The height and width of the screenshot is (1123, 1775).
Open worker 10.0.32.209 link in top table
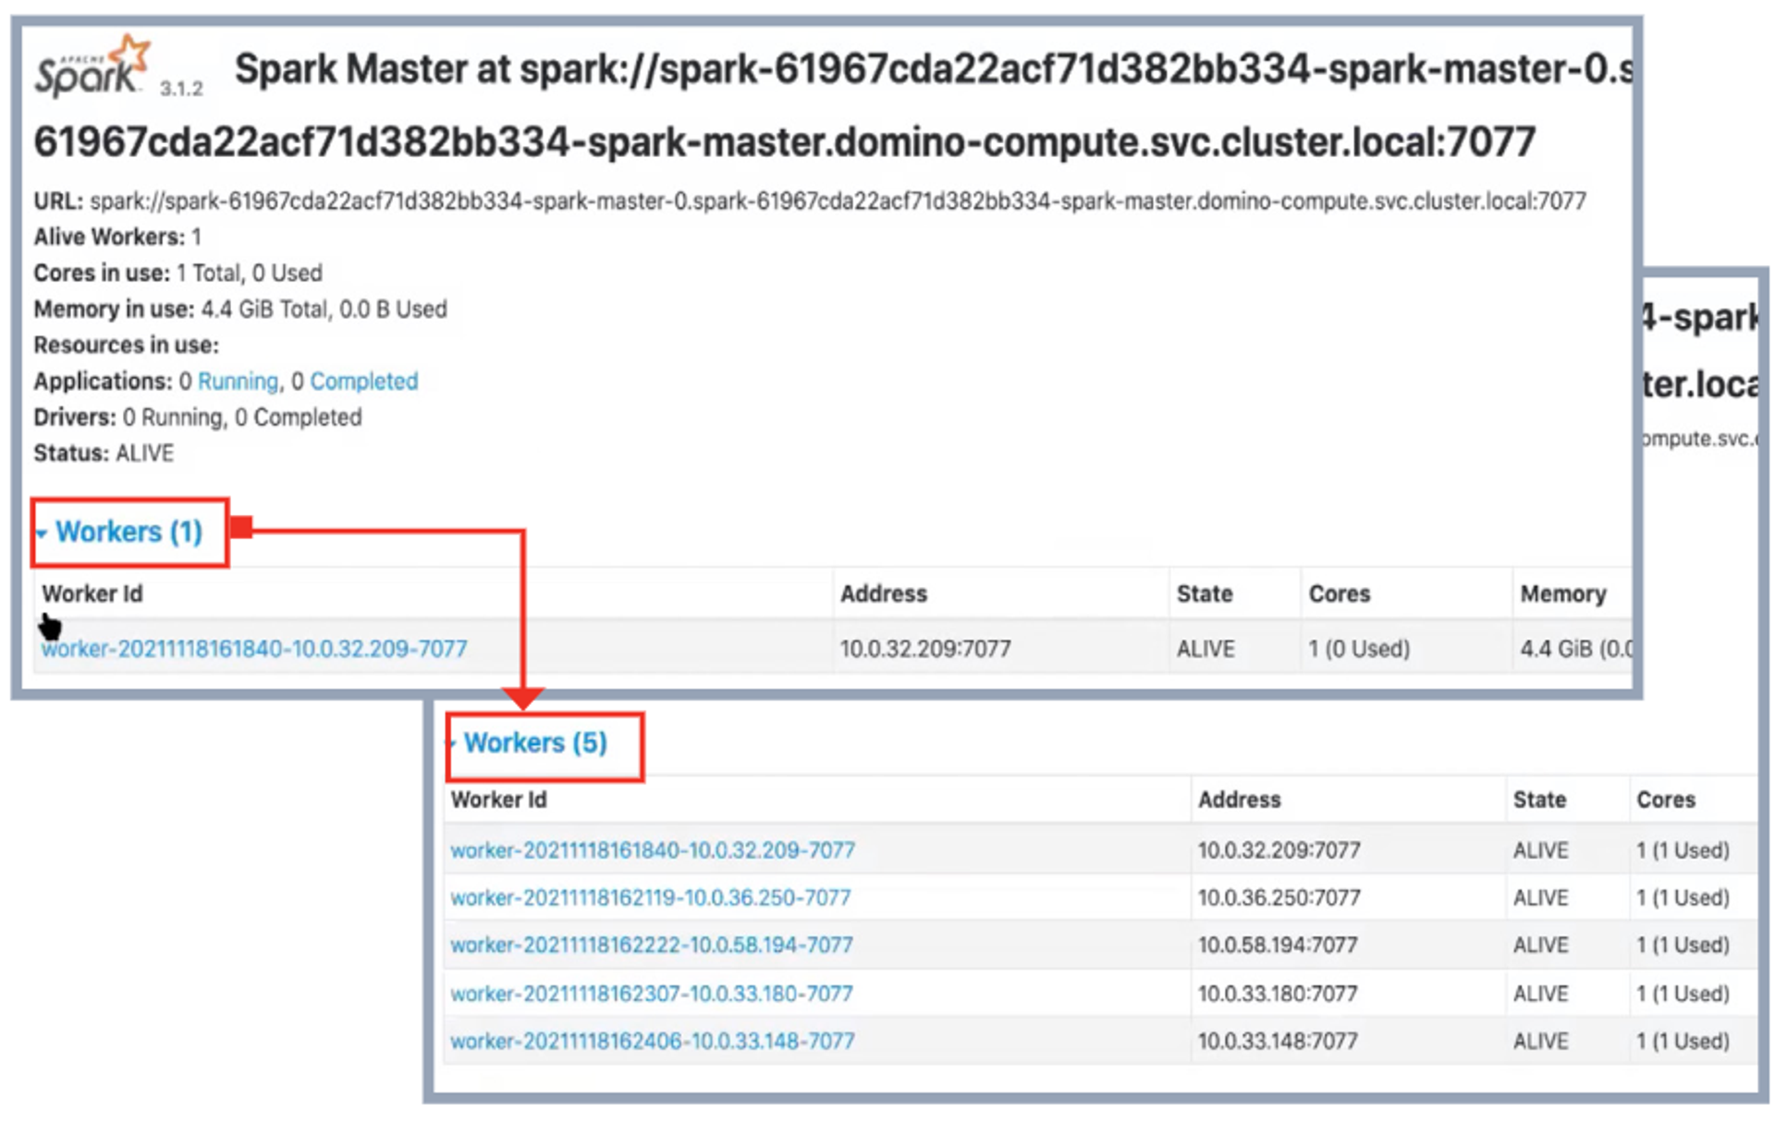click(255, 649)
